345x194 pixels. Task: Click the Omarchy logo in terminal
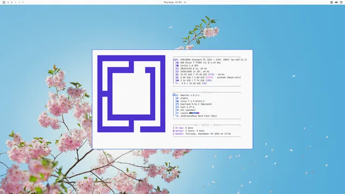(x=132, y=94)
